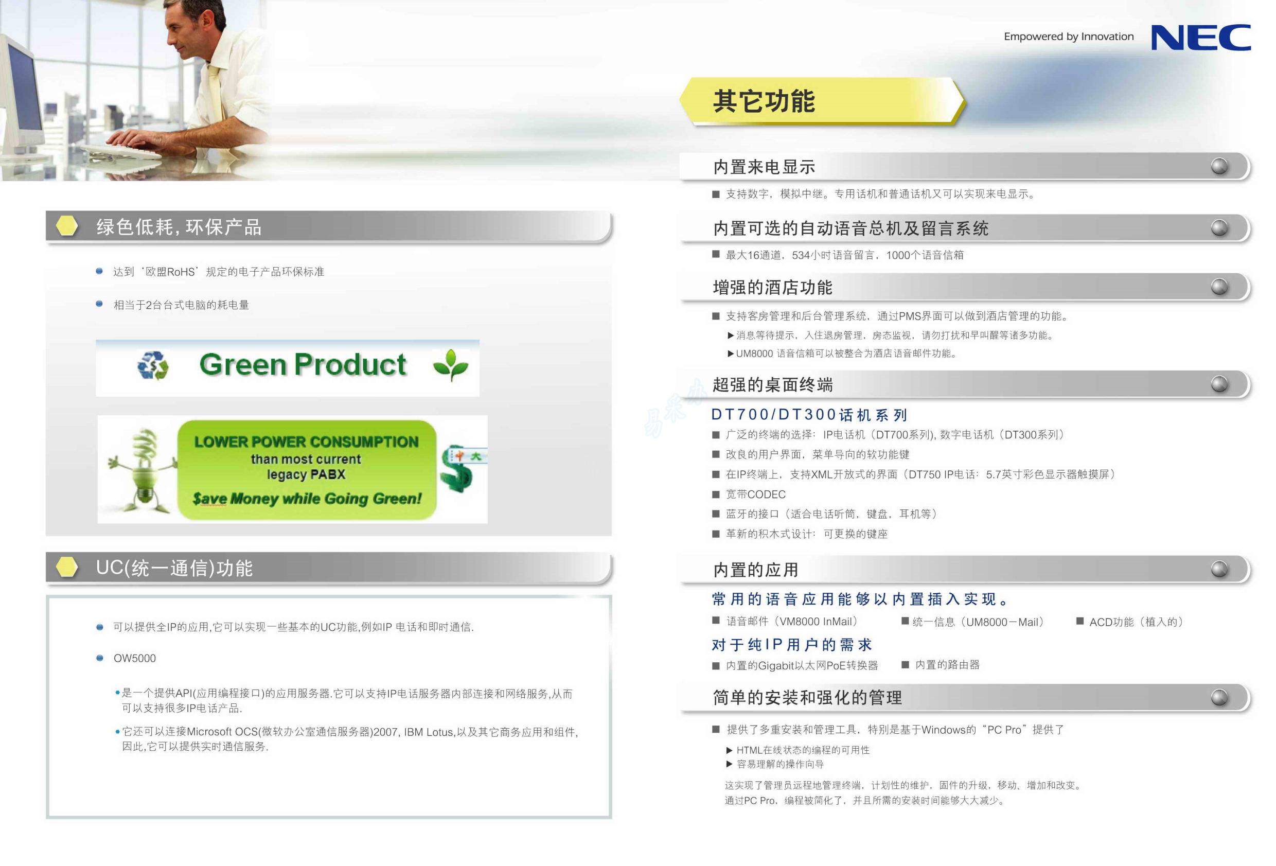Click the yellow hexagon beside UC(统一通信)功能
The width and height of the screenshot is (1276, 866).
click(x=67, y=567)
